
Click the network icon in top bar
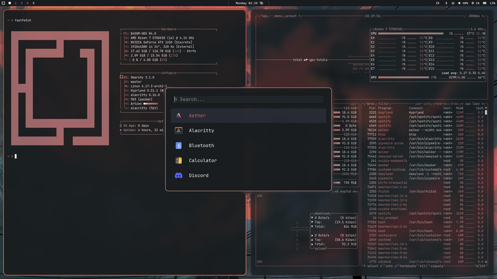(453, 3)
